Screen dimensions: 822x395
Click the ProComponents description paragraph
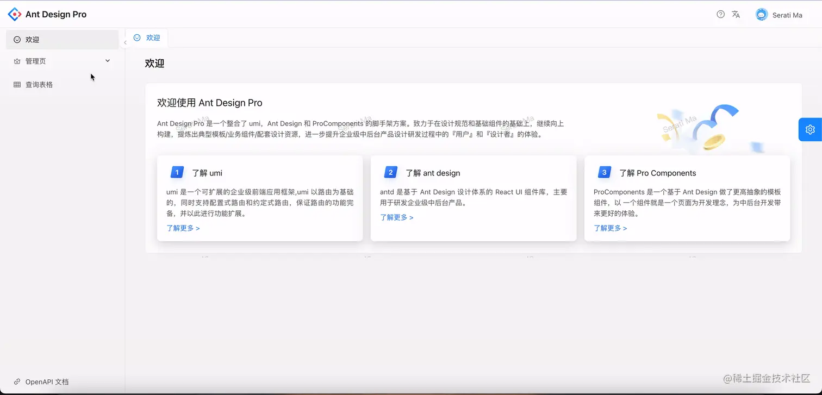687,203
